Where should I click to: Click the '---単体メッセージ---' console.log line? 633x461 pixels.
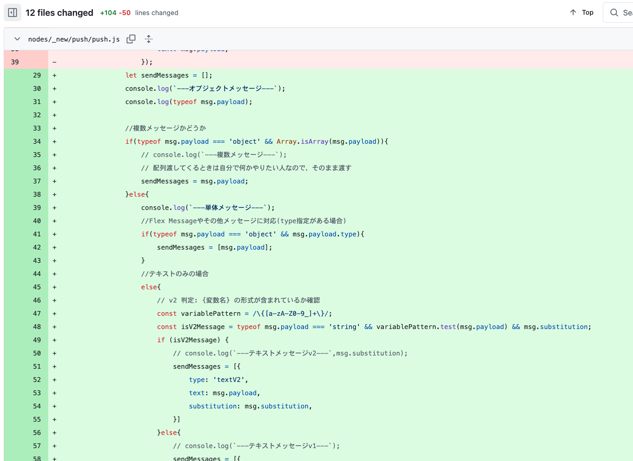(x=208, y=208)
